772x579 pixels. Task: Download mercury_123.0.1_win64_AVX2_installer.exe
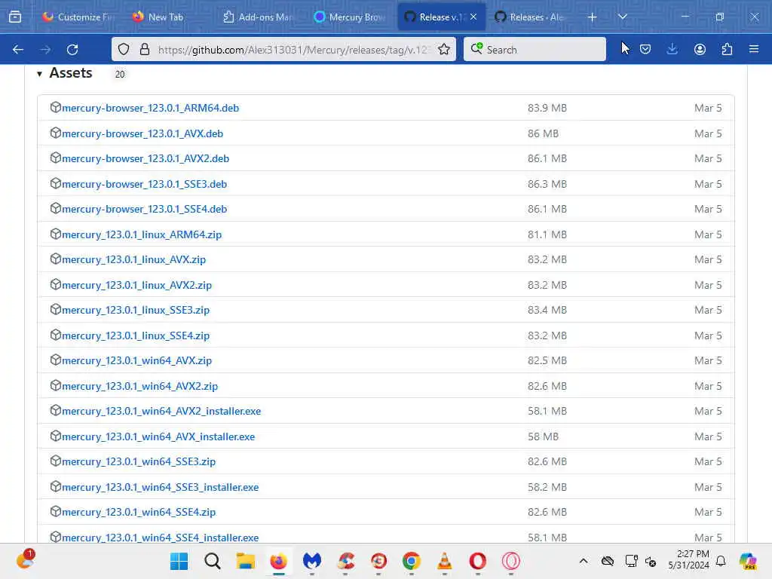[x=161, y=411]
